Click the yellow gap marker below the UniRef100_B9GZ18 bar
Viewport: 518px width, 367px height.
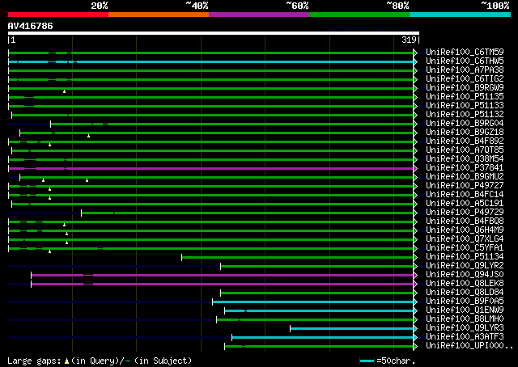88,136
